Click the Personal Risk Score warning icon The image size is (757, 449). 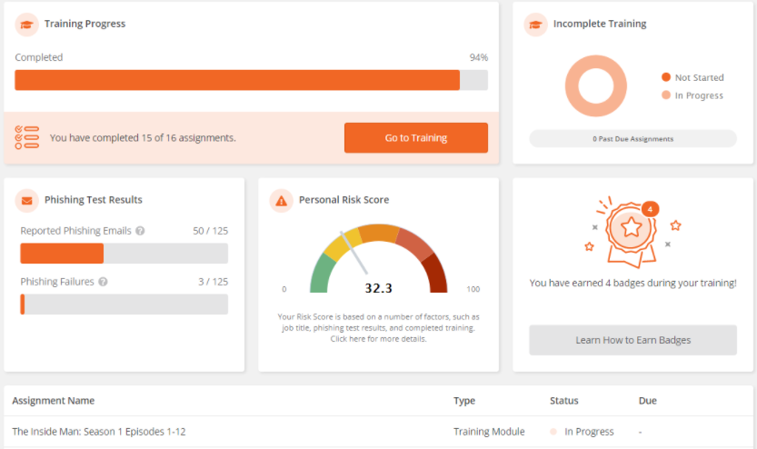(281, 200)
